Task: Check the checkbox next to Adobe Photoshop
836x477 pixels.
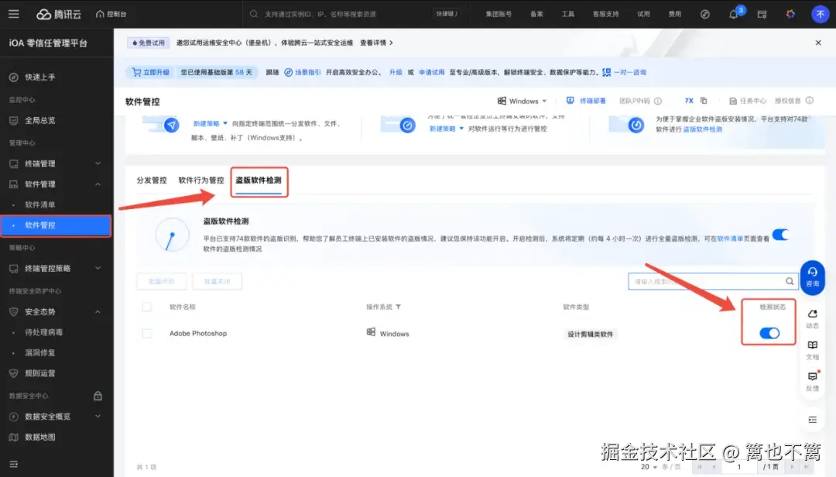Action: click(x=146, y=332)
